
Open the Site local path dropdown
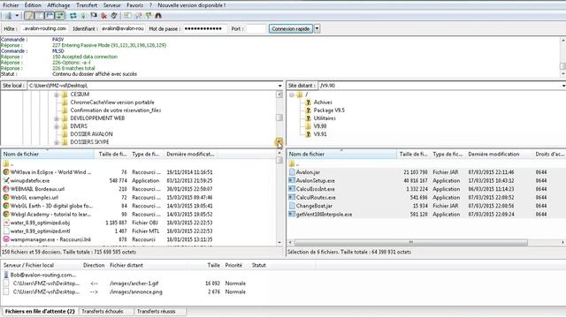(x=279, y=86)
